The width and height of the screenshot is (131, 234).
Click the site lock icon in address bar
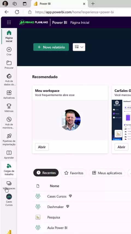(x=30, y=12)
